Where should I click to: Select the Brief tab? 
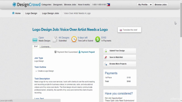36,46
